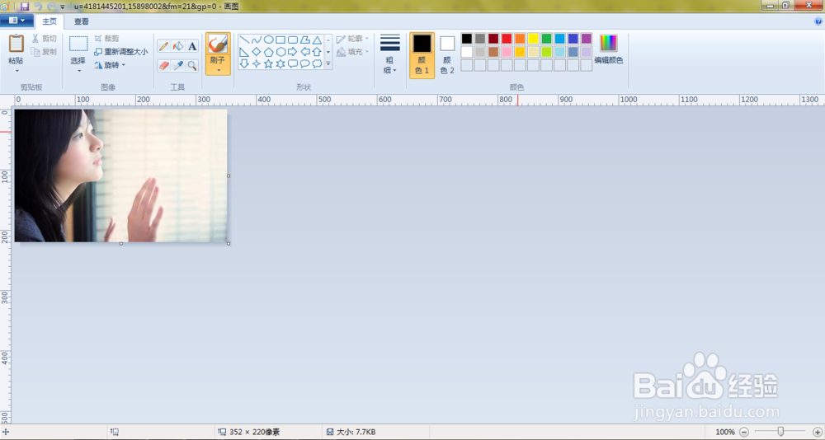Viewport: 825px width, 440px height.
Task: Pick the red color swatch
Action: 507,39
